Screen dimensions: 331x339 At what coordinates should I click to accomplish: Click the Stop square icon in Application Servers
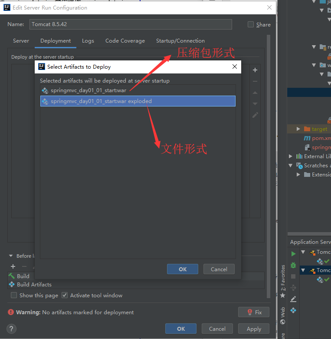point(293,276)
